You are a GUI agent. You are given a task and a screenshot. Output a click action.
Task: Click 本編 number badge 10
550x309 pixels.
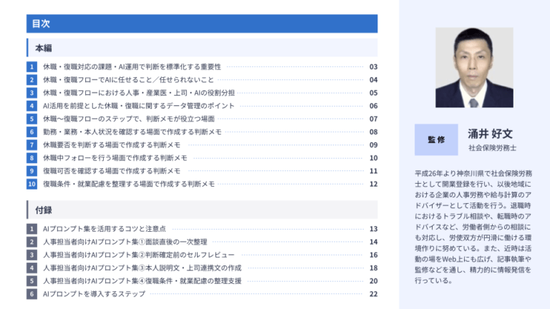(32, 184)
